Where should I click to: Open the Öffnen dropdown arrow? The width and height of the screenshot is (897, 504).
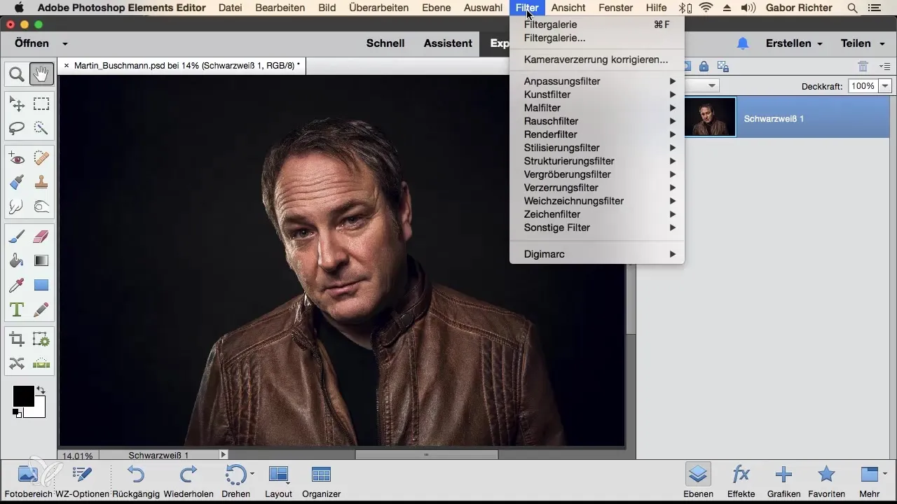64,43
